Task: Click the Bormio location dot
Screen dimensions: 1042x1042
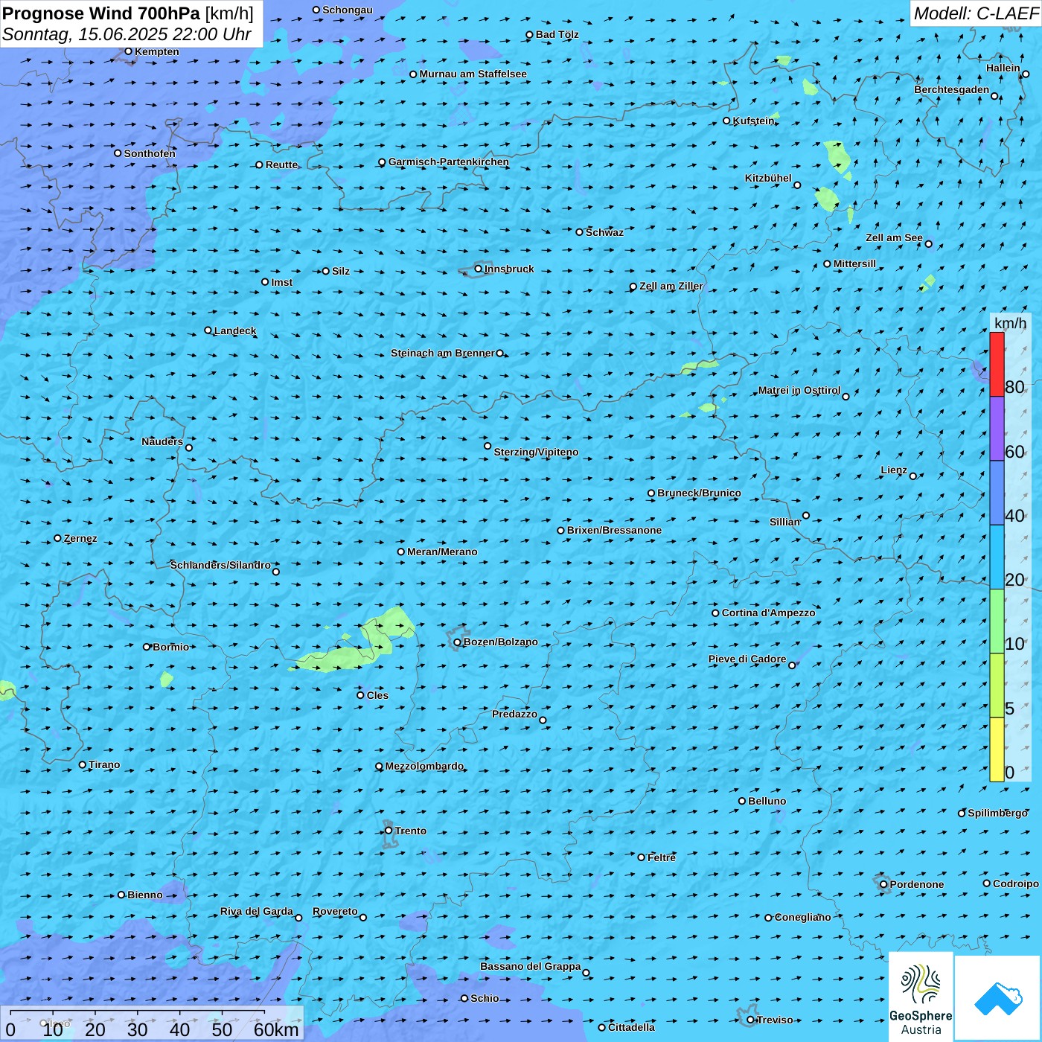Action: tap(147, 647)
